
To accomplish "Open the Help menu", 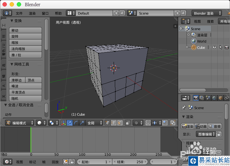I will tap(58, 13).
